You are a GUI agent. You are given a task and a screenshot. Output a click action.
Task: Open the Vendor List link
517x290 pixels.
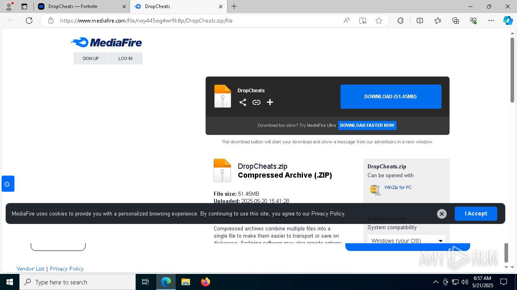coord(30,269)
